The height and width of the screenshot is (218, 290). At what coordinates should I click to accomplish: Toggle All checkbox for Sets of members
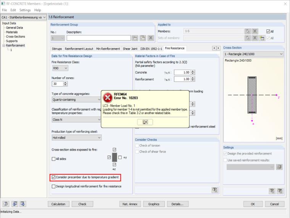tap(268, 38)
